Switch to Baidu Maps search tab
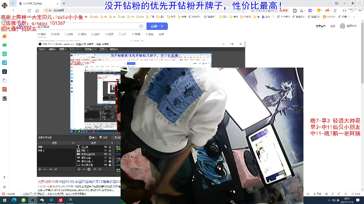The height and width of the screenshot is (204, 364). [149, 34]
